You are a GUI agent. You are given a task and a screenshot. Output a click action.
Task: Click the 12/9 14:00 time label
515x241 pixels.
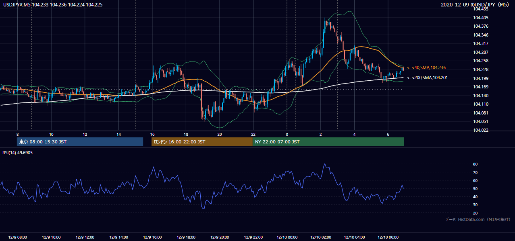[118, 237]
